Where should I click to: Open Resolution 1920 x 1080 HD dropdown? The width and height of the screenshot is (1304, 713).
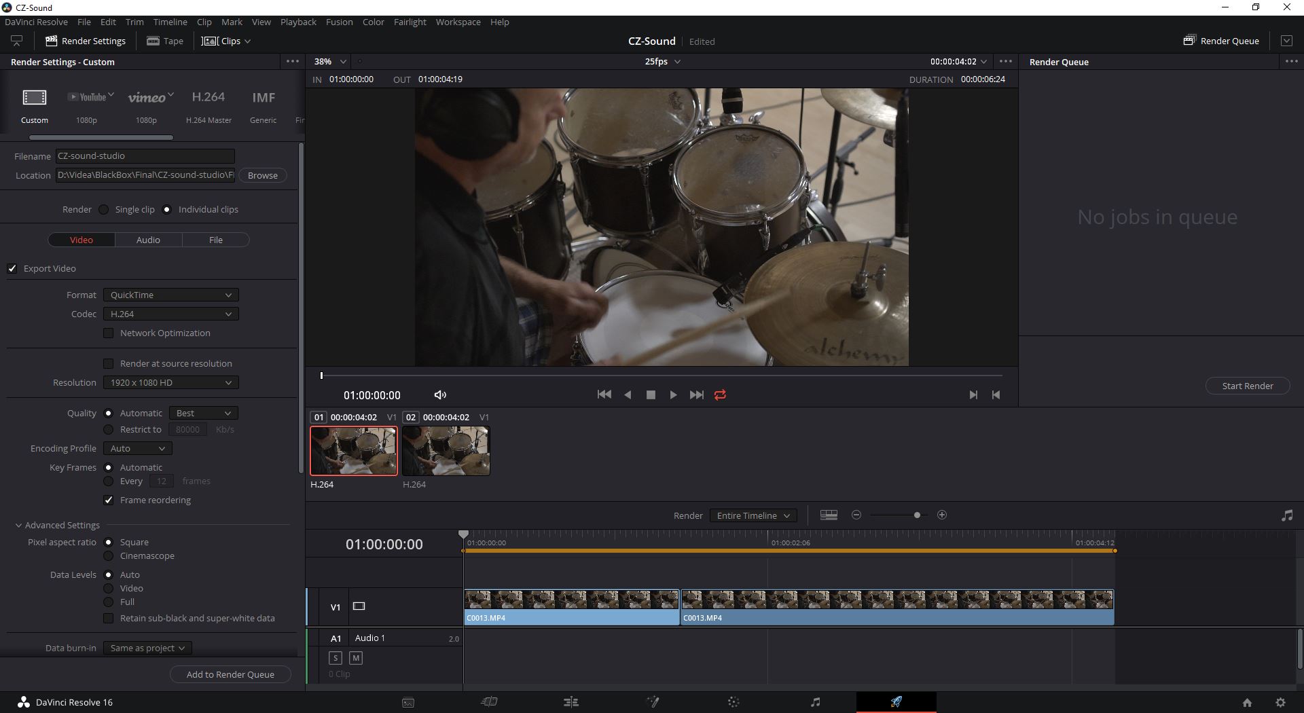coord(171,382)
